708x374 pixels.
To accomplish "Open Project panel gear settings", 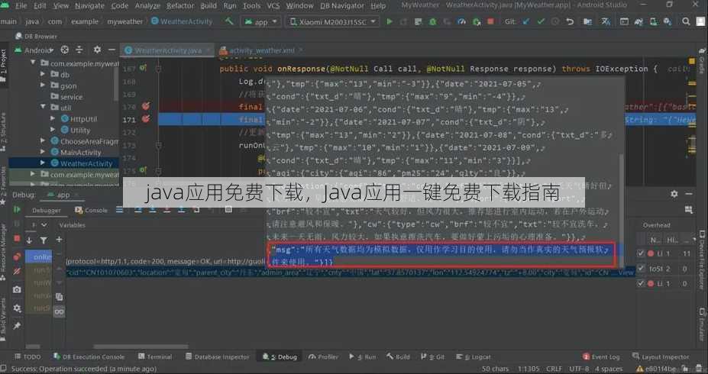I will pyautogui.click(x=97, y=50).
